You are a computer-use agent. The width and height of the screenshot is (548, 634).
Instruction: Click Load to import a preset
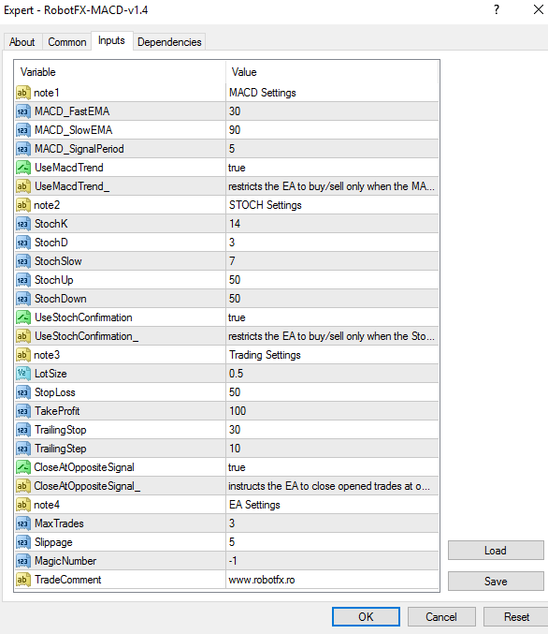click(496, 551)
